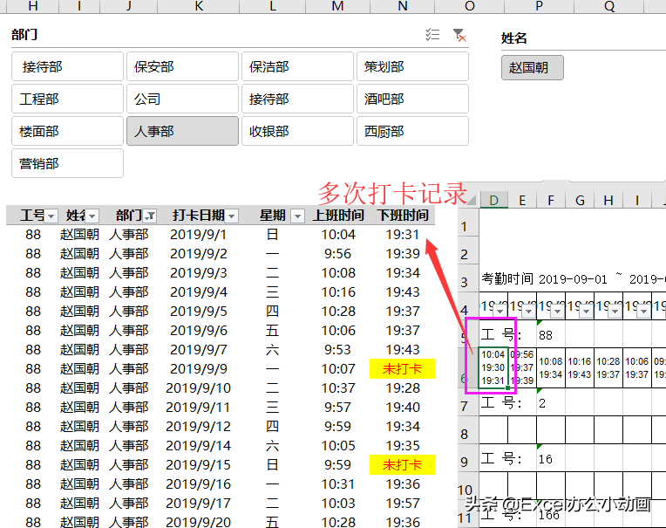This screenshot has height=528, width=666.
Task: Select the 公司 slicer button
Action: coord(183,99)
